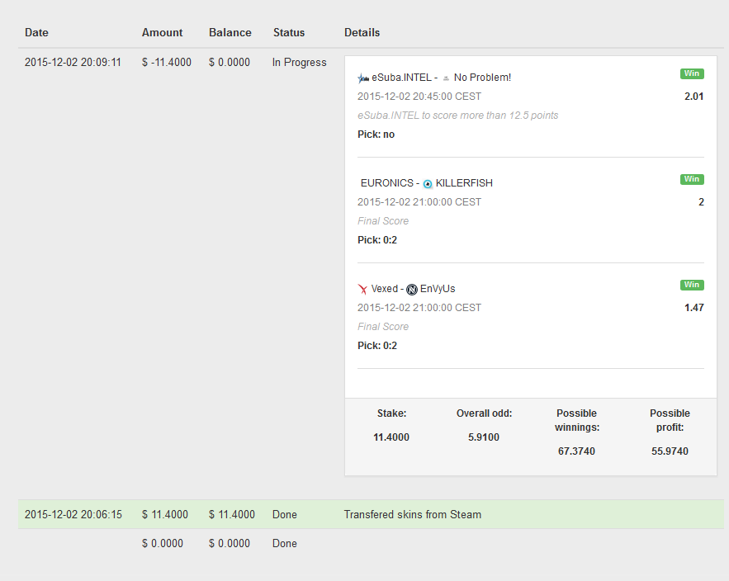
Task: Click the eSuba.INTEL team logo icon
Action: [x=363, y=78]
